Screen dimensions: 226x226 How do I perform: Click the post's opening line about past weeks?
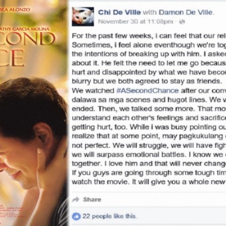149,36
